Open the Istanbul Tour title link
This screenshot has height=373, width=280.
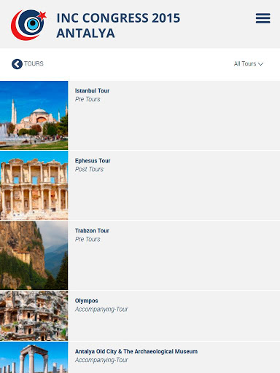[x=92, y=91]
